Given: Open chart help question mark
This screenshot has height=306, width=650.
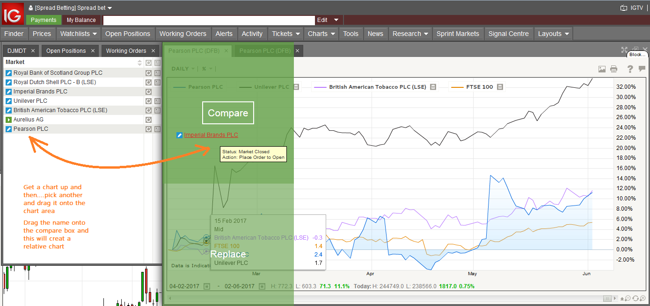Looking at the screenshot, I should pyautogui.click(x=630, y=69).
